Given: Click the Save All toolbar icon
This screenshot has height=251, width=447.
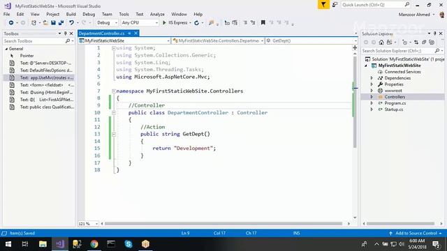Looking at the screenshot, I should tap(61, 23).
